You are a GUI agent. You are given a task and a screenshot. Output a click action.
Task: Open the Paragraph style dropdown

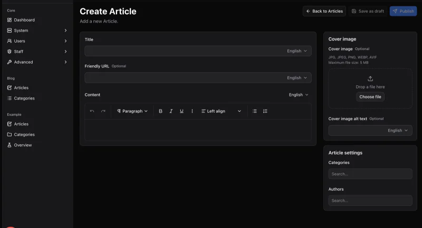point(132,111)
